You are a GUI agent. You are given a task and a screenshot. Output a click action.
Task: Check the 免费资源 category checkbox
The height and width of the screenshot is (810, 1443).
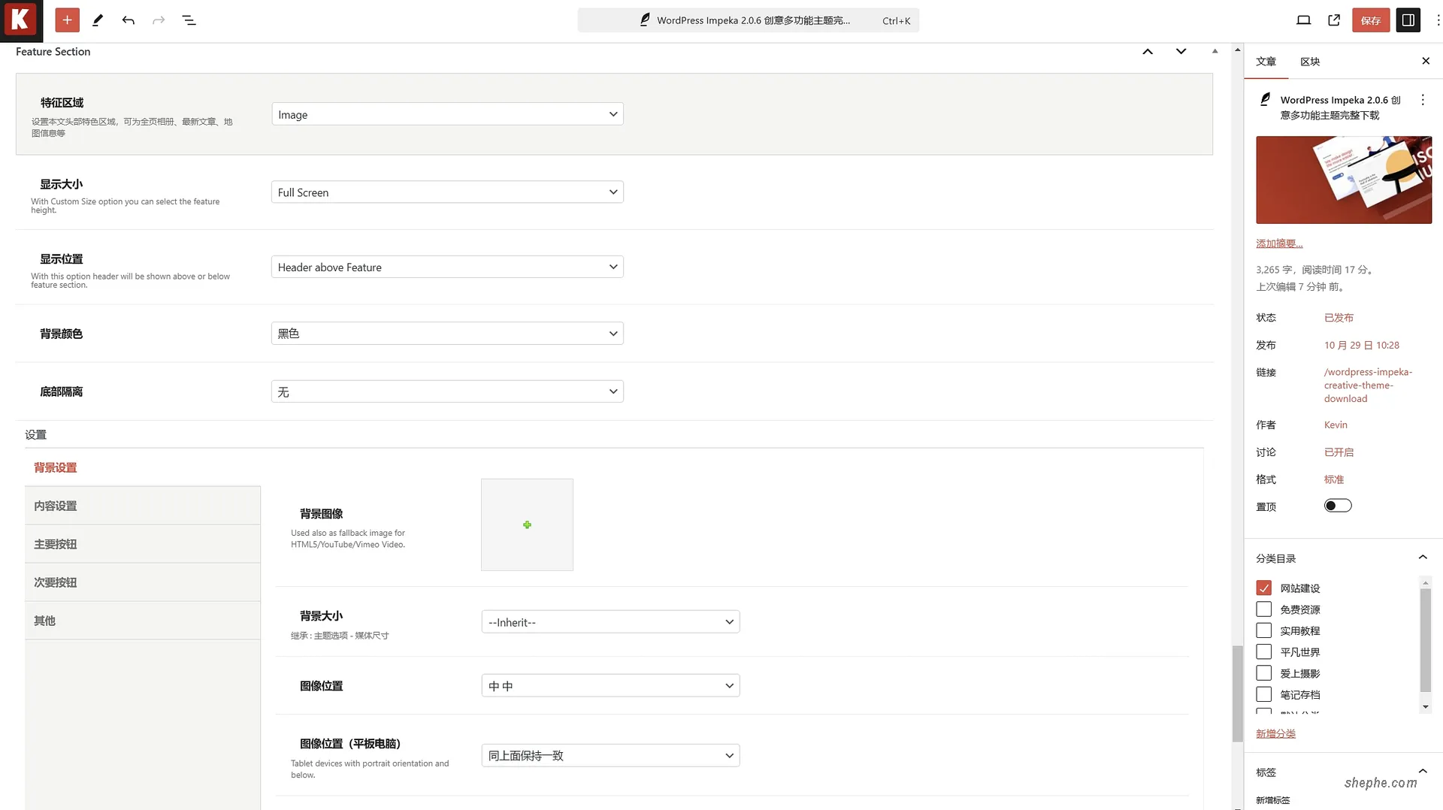coord(1263,609)
